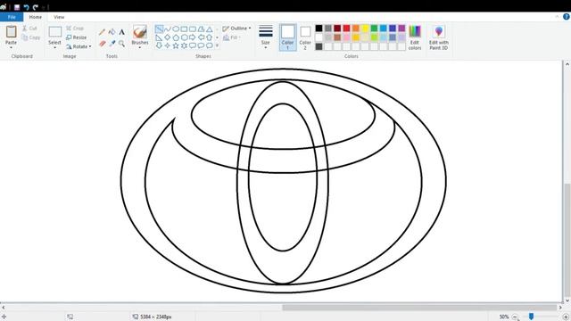
Task: Activate Color 1 foreground selector
Action: (x=287, y=37)
